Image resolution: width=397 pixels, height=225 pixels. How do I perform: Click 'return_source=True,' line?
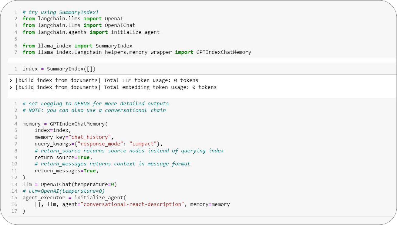click(63, 158)
